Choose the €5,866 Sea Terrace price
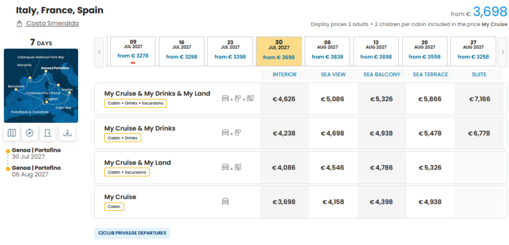The image size is (509, 245). pos(430,99)
